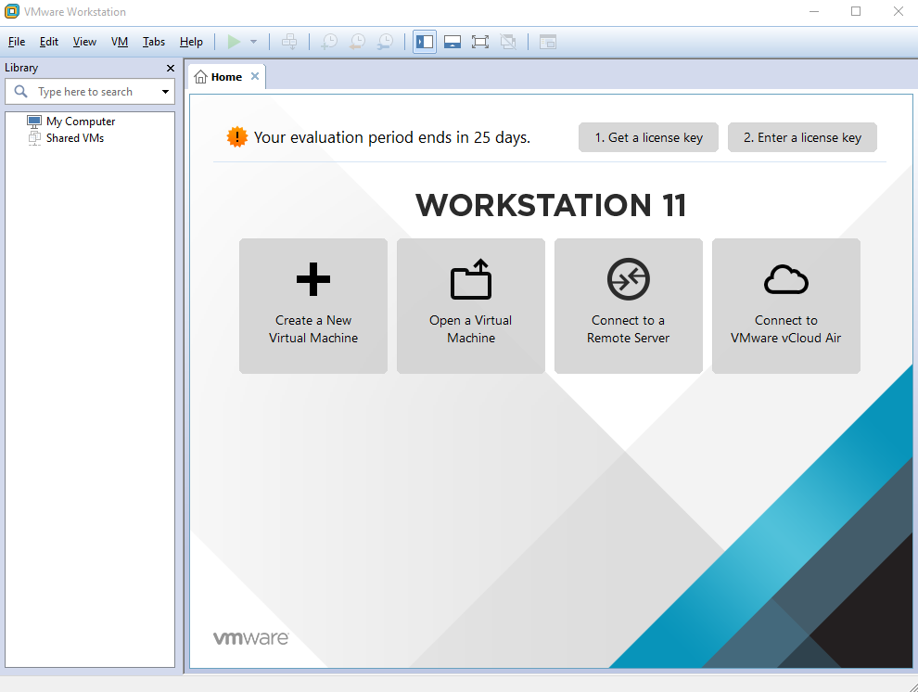The width and height of the screenshot is (918, 692).
Task: Click the orange evaluation warning icon
Action: [237, 137]
